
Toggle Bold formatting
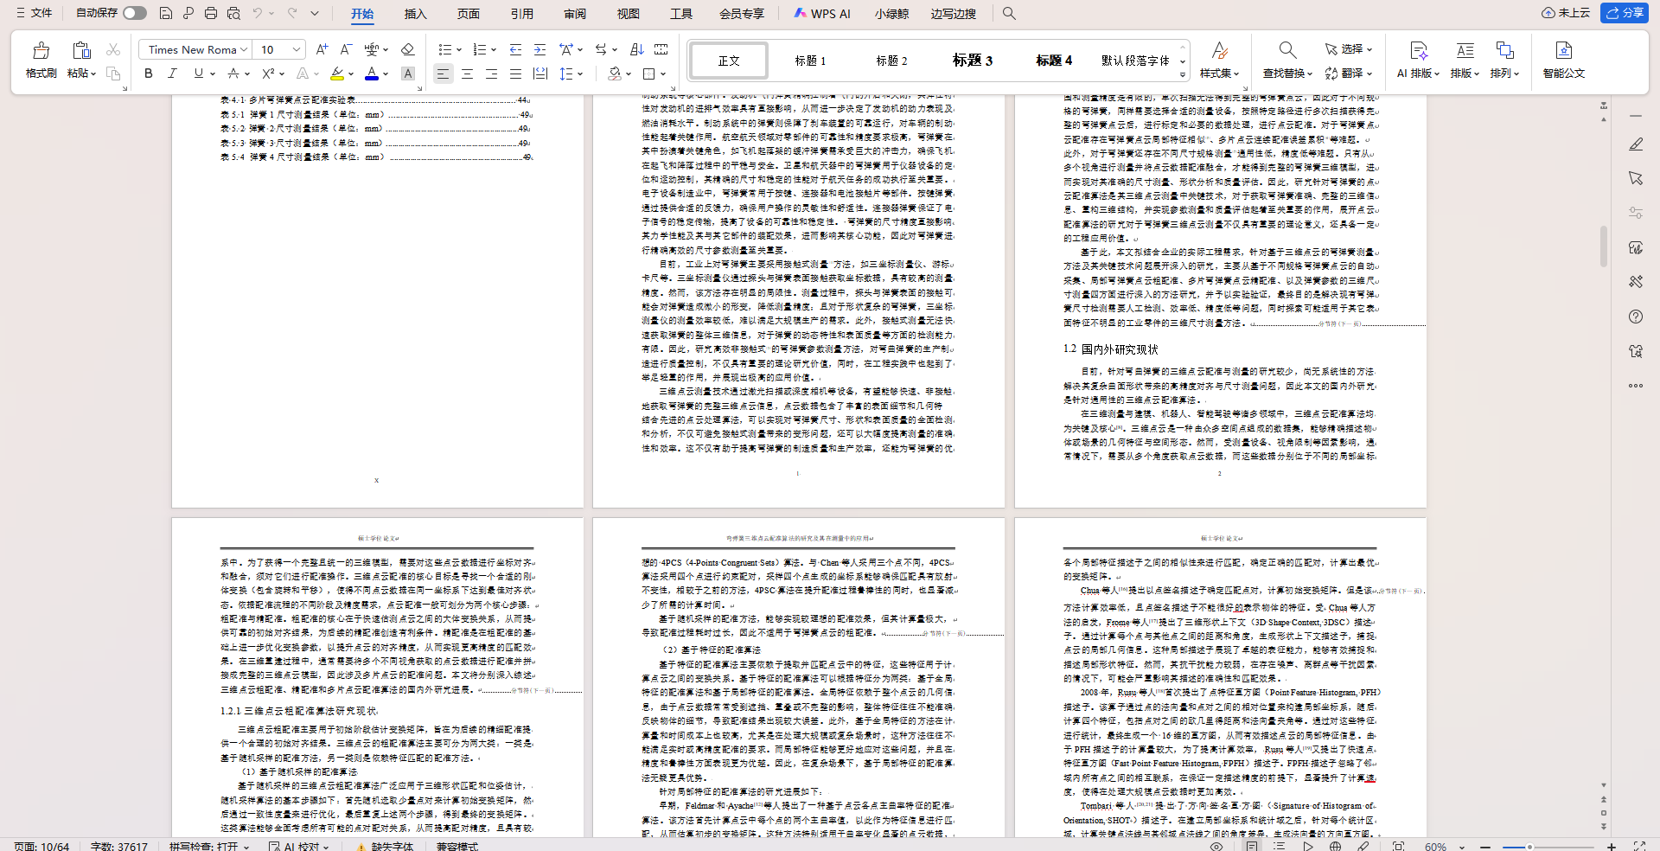149,74
